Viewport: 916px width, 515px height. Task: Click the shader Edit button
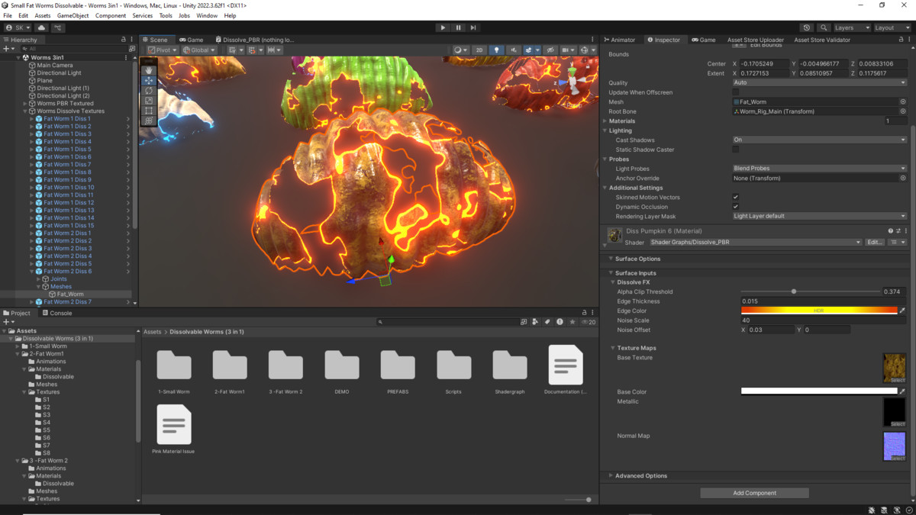coord(875,243)
